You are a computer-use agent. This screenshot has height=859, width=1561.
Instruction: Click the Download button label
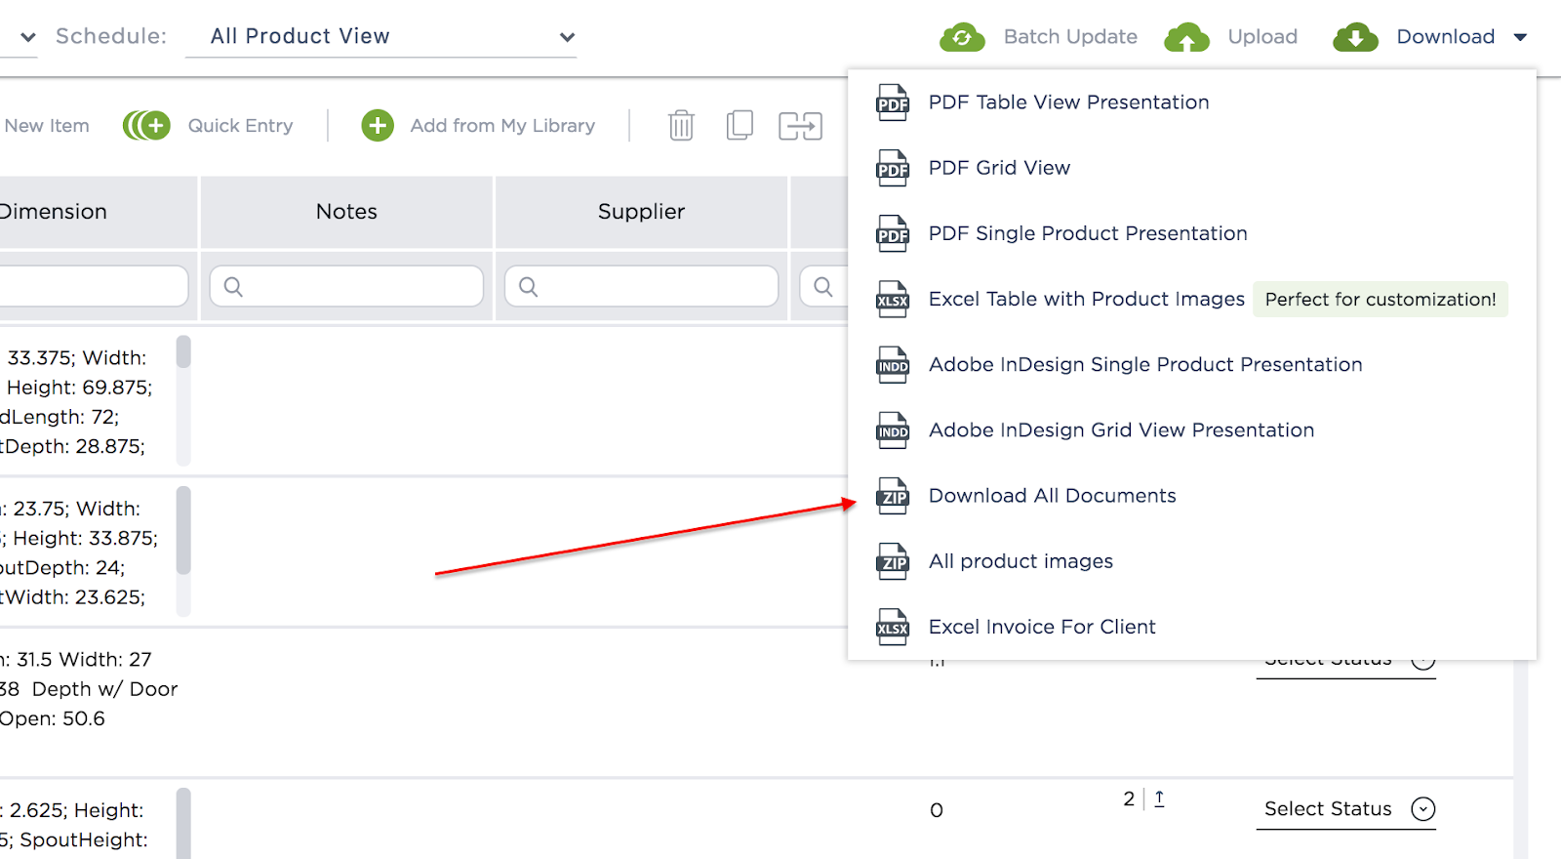coord(1446,37)
